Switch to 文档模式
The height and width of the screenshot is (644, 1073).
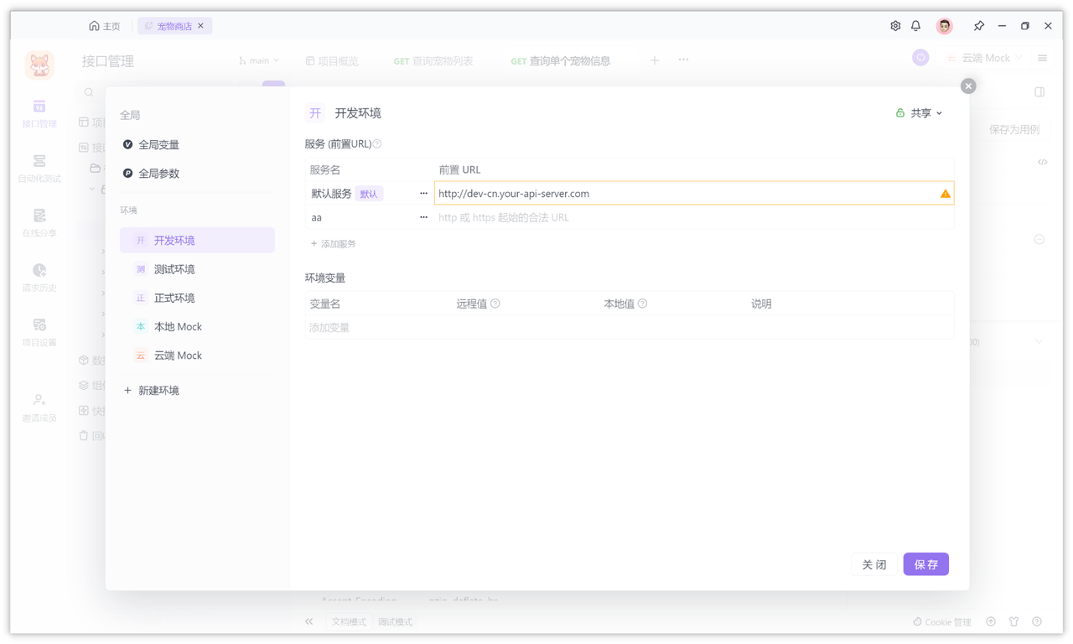click(x=349, y=622)
